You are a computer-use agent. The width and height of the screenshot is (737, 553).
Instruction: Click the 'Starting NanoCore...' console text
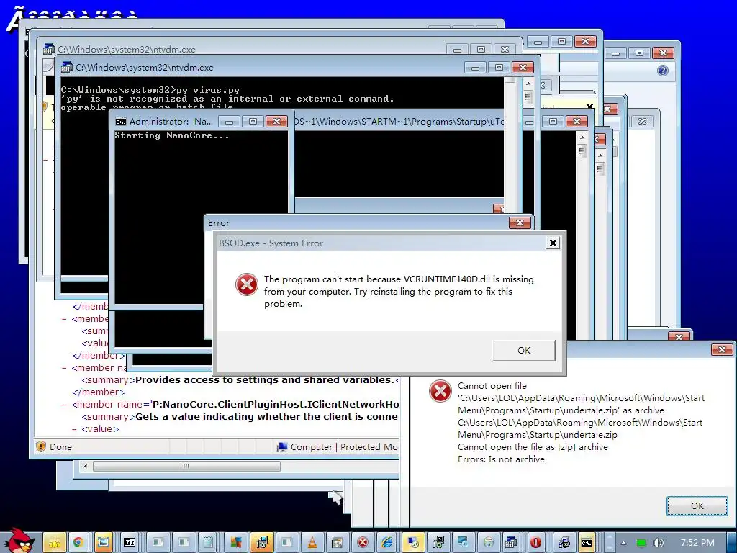[x=172, y=135]
